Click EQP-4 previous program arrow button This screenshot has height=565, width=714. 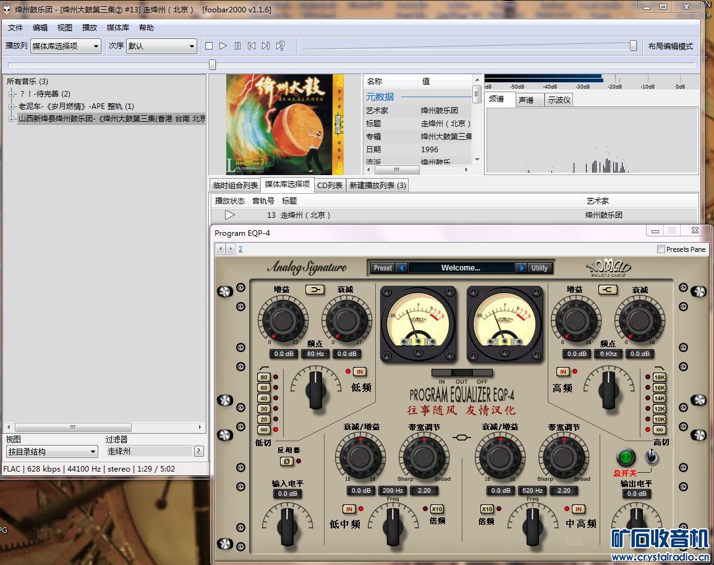coord(221,249)
